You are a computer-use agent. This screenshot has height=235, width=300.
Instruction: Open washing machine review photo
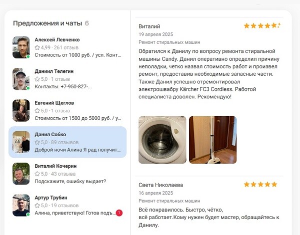pyautogui.click(x=162, y=140)
